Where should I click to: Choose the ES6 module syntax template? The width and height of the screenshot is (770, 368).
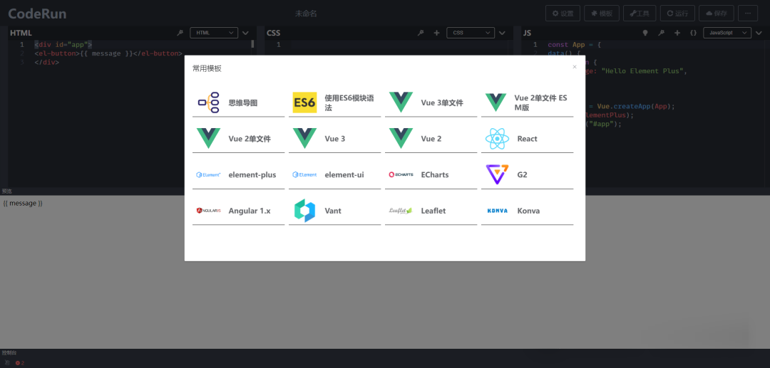click(334, 103)
